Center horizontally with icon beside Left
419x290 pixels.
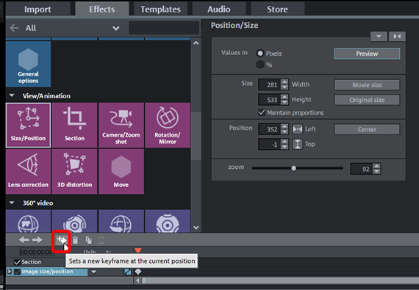point(298,129)
